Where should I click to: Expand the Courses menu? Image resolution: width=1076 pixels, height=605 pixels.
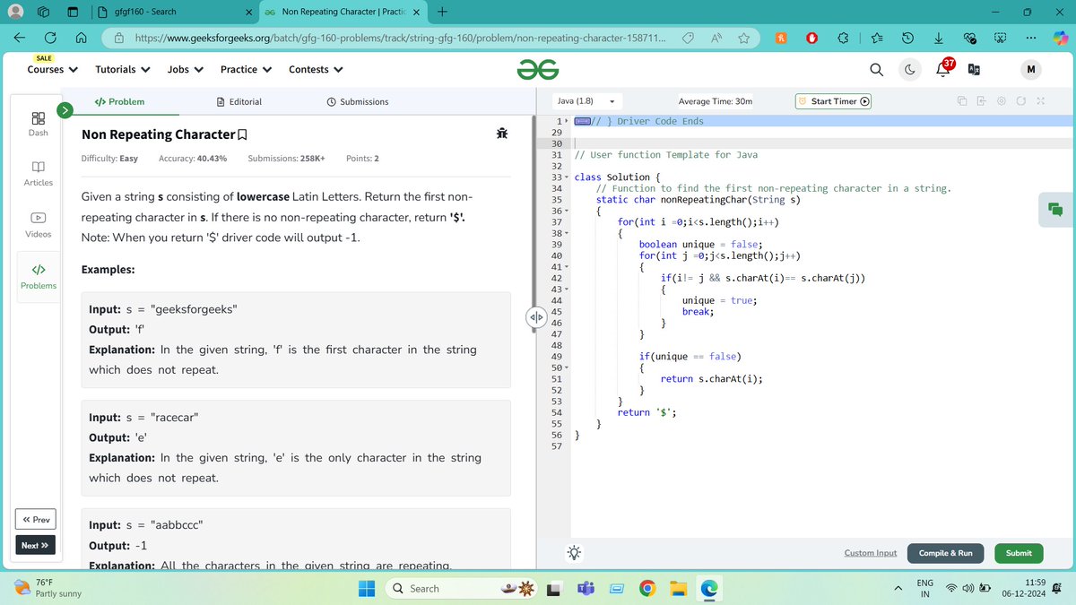pyautogui.click(x=52, y=69)
